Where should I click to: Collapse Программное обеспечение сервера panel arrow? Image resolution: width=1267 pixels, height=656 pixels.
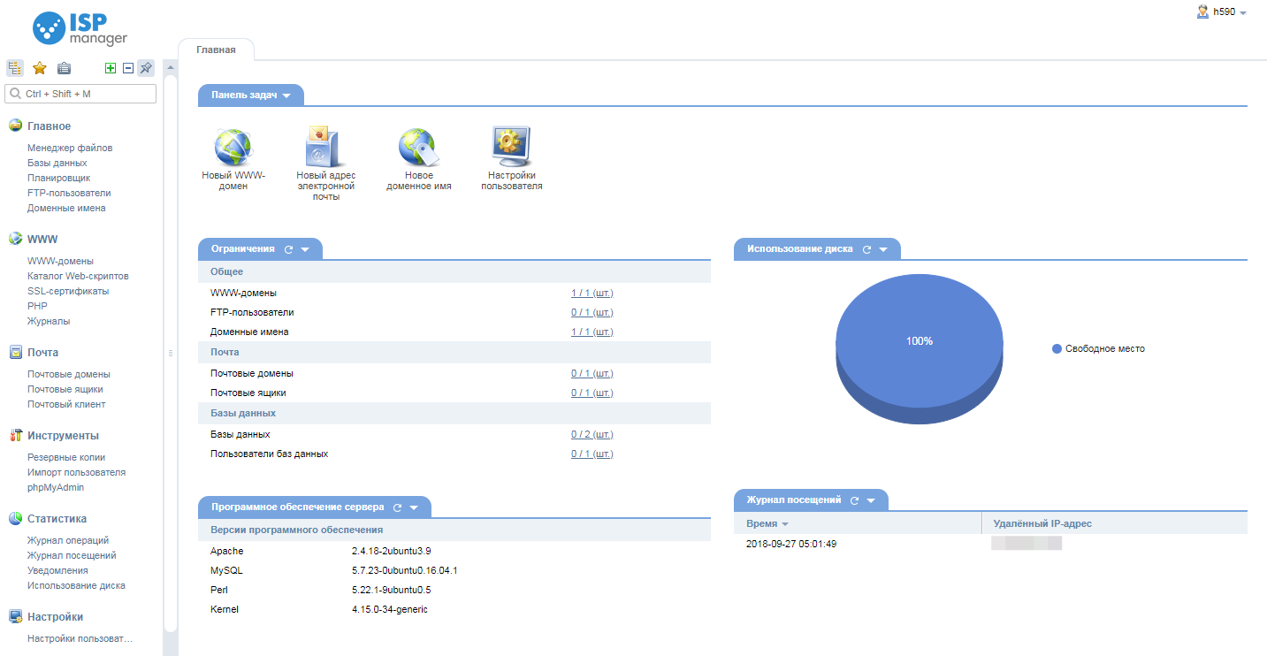414,508
